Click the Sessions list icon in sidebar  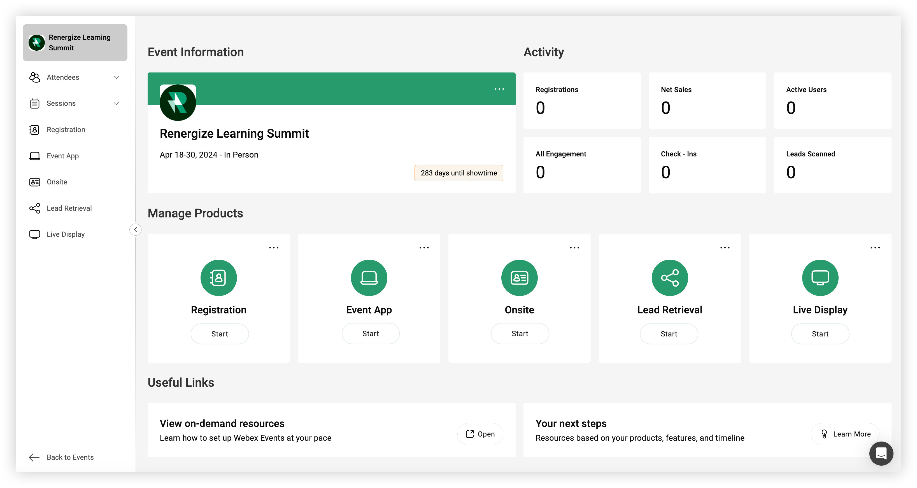click(34, 104)
